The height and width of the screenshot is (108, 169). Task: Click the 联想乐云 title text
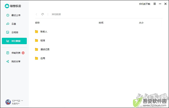tap(15, 6)
